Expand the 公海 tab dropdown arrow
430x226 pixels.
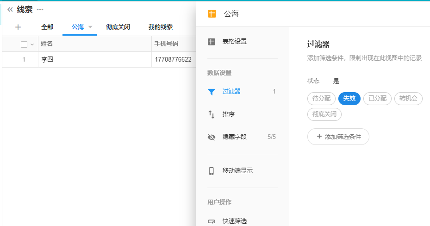click(90, 27)
